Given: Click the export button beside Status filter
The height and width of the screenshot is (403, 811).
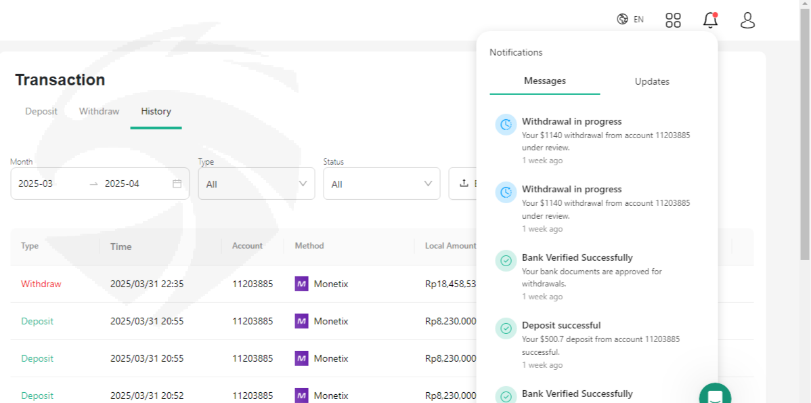Looking at the screenshot, I should point(464,184).
